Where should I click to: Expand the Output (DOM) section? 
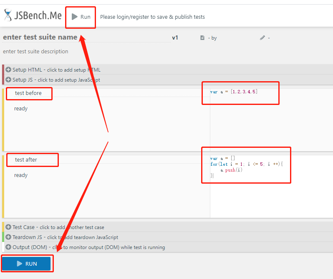[x=168, y=247]
